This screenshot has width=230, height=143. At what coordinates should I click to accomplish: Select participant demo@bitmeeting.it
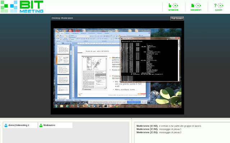pyautogui.click(x=20, y=125)
